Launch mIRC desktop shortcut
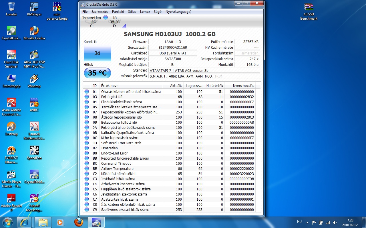 tap(34, 105)
